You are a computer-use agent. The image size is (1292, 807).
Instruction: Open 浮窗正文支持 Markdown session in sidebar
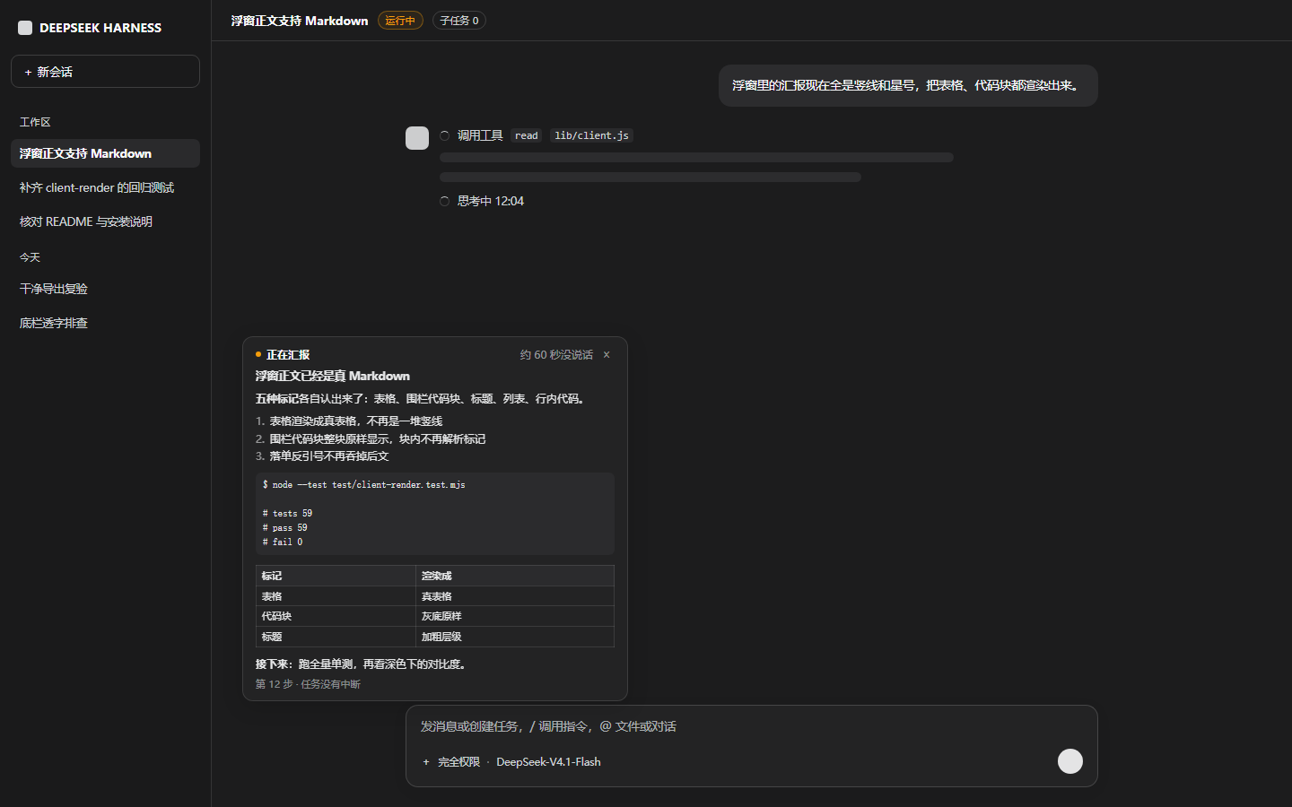(x=105, y=153)
